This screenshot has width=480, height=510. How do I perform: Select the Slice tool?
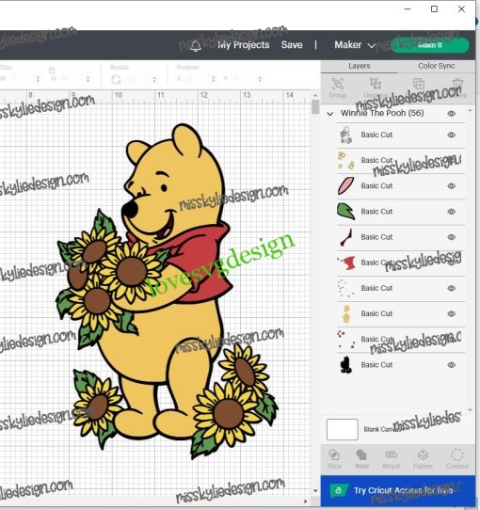click(x=334, y=459)
